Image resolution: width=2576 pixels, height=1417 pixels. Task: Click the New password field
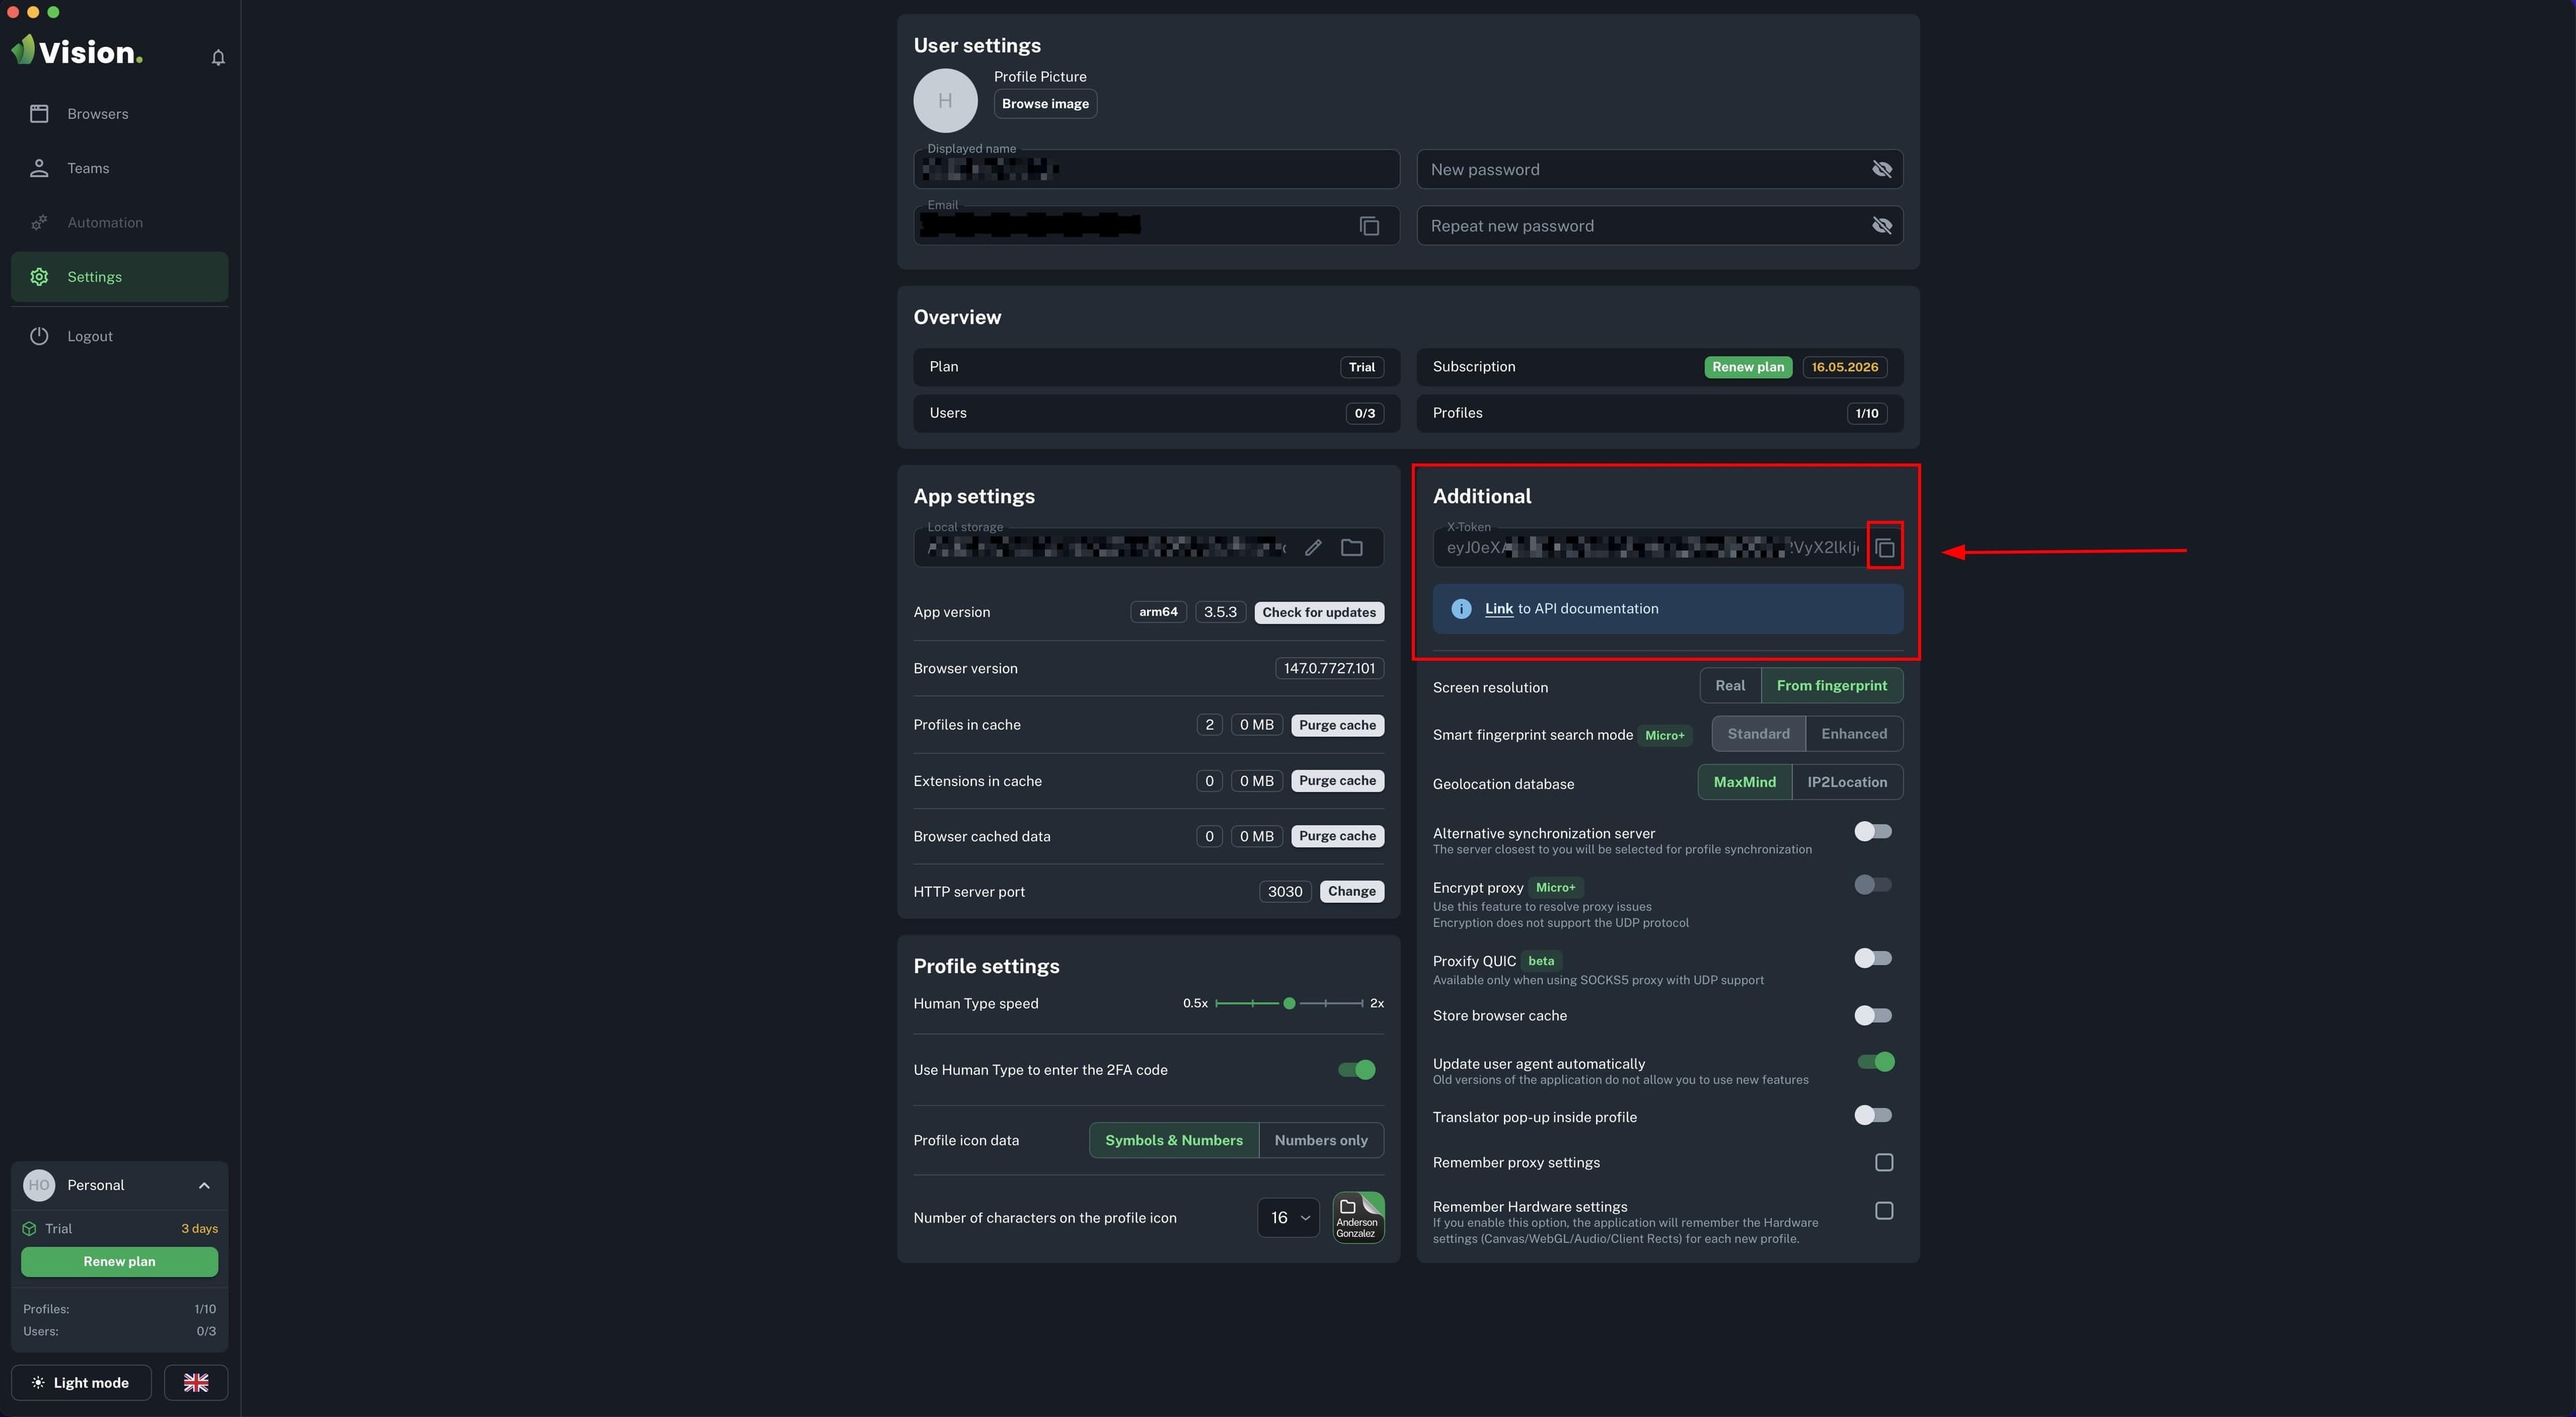pyautogui.click(x=1659, y=169)
